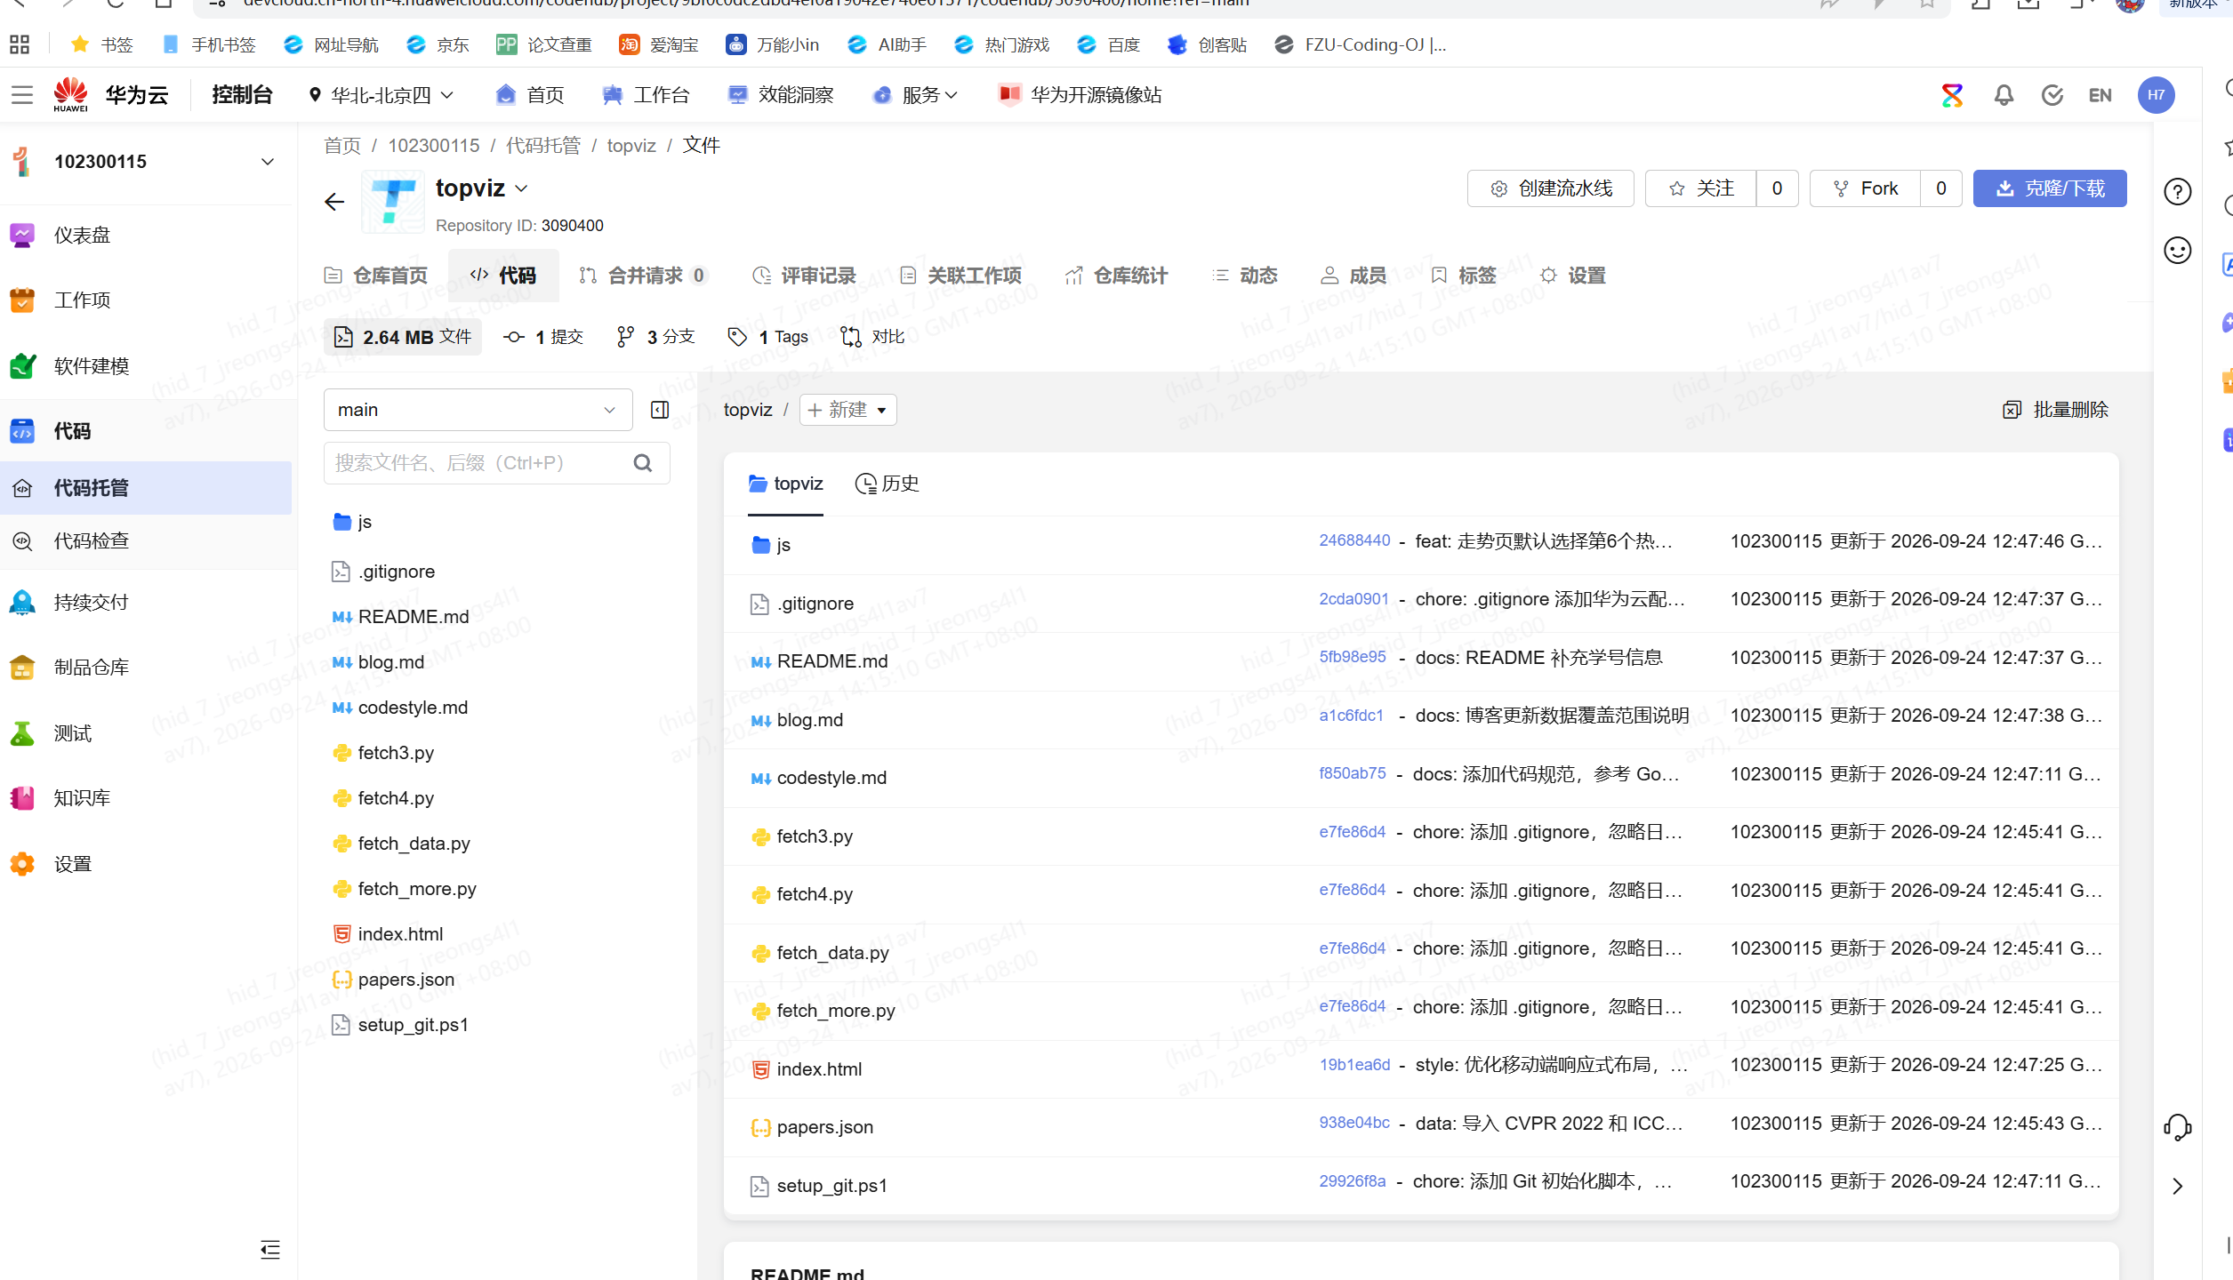Click the smiley feedback icon
The height and width of the screenshot is (1280, 2233).
2177,251
